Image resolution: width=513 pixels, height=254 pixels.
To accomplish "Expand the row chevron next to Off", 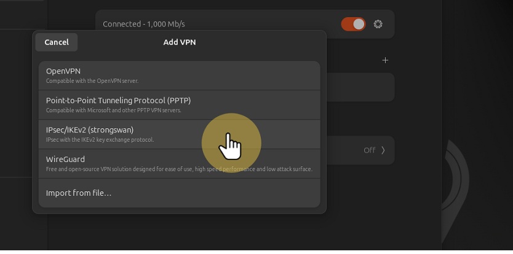I will pos(383,150).
